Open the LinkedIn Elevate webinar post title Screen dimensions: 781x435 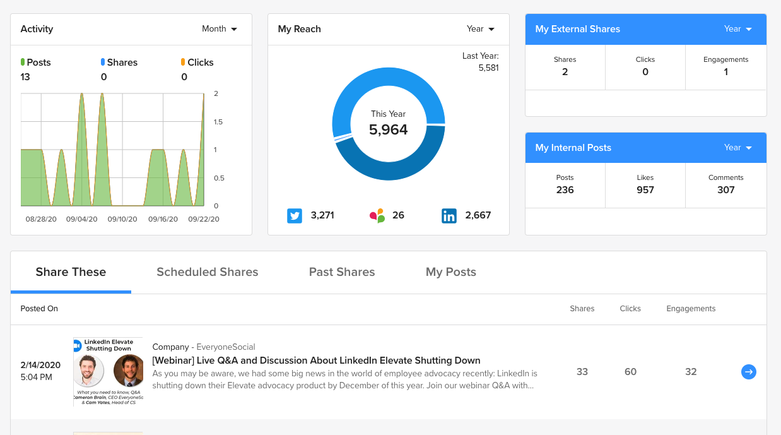coord(316,361)
